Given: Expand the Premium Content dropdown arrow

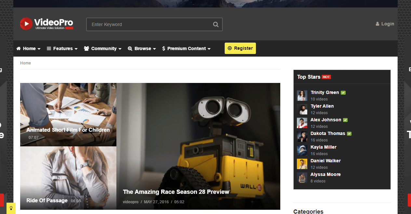Looking at the screenshot, I should (209, 49).
